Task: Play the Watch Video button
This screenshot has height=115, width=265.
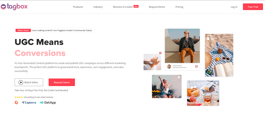Action: (x=29, y=82)
